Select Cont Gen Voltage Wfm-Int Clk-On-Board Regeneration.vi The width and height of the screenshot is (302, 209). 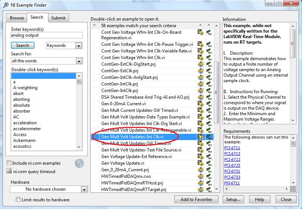pos(141,35)
